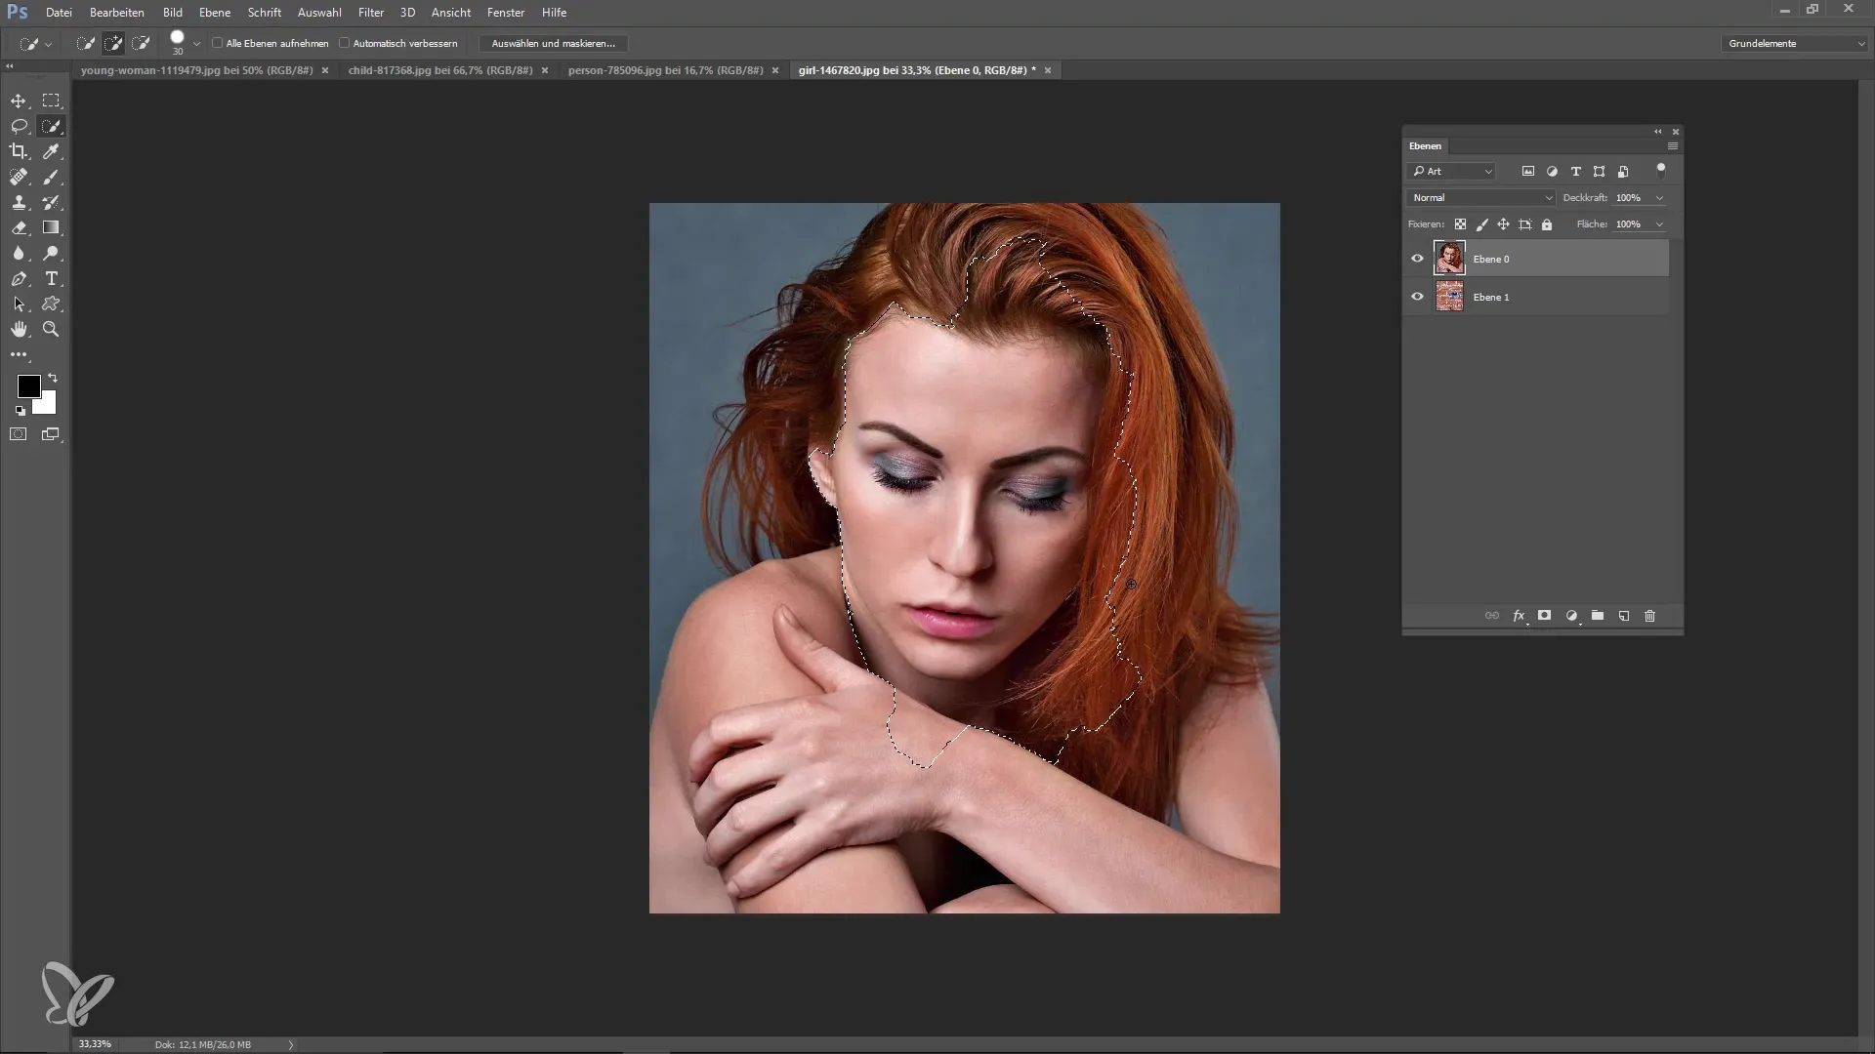The width and height of the screenshot is (1875, 1054).
Task: Expand the Fläche fill slider arrow
Action: [1659, 224]
